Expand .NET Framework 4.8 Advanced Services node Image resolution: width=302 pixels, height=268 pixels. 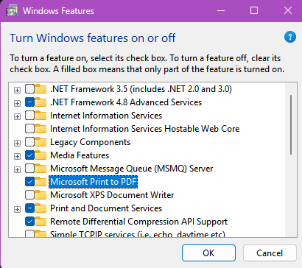point(17,103)
